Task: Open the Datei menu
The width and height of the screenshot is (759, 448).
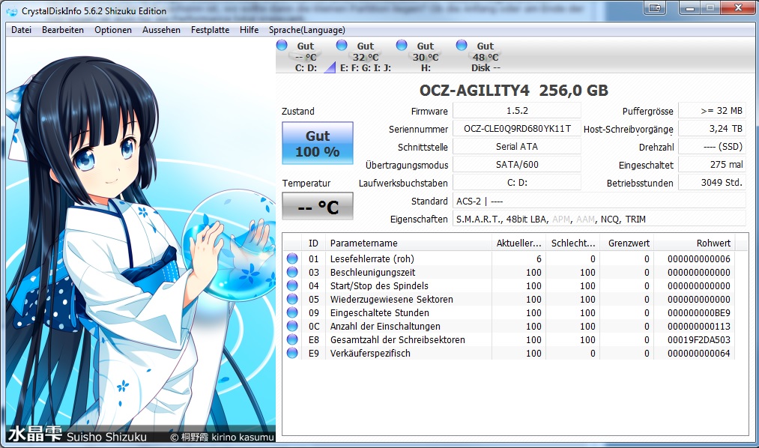Action: [21, 30]
